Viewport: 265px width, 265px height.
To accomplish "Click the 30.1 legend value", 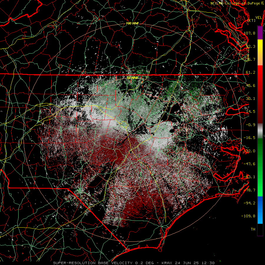I will click(251, 99).
